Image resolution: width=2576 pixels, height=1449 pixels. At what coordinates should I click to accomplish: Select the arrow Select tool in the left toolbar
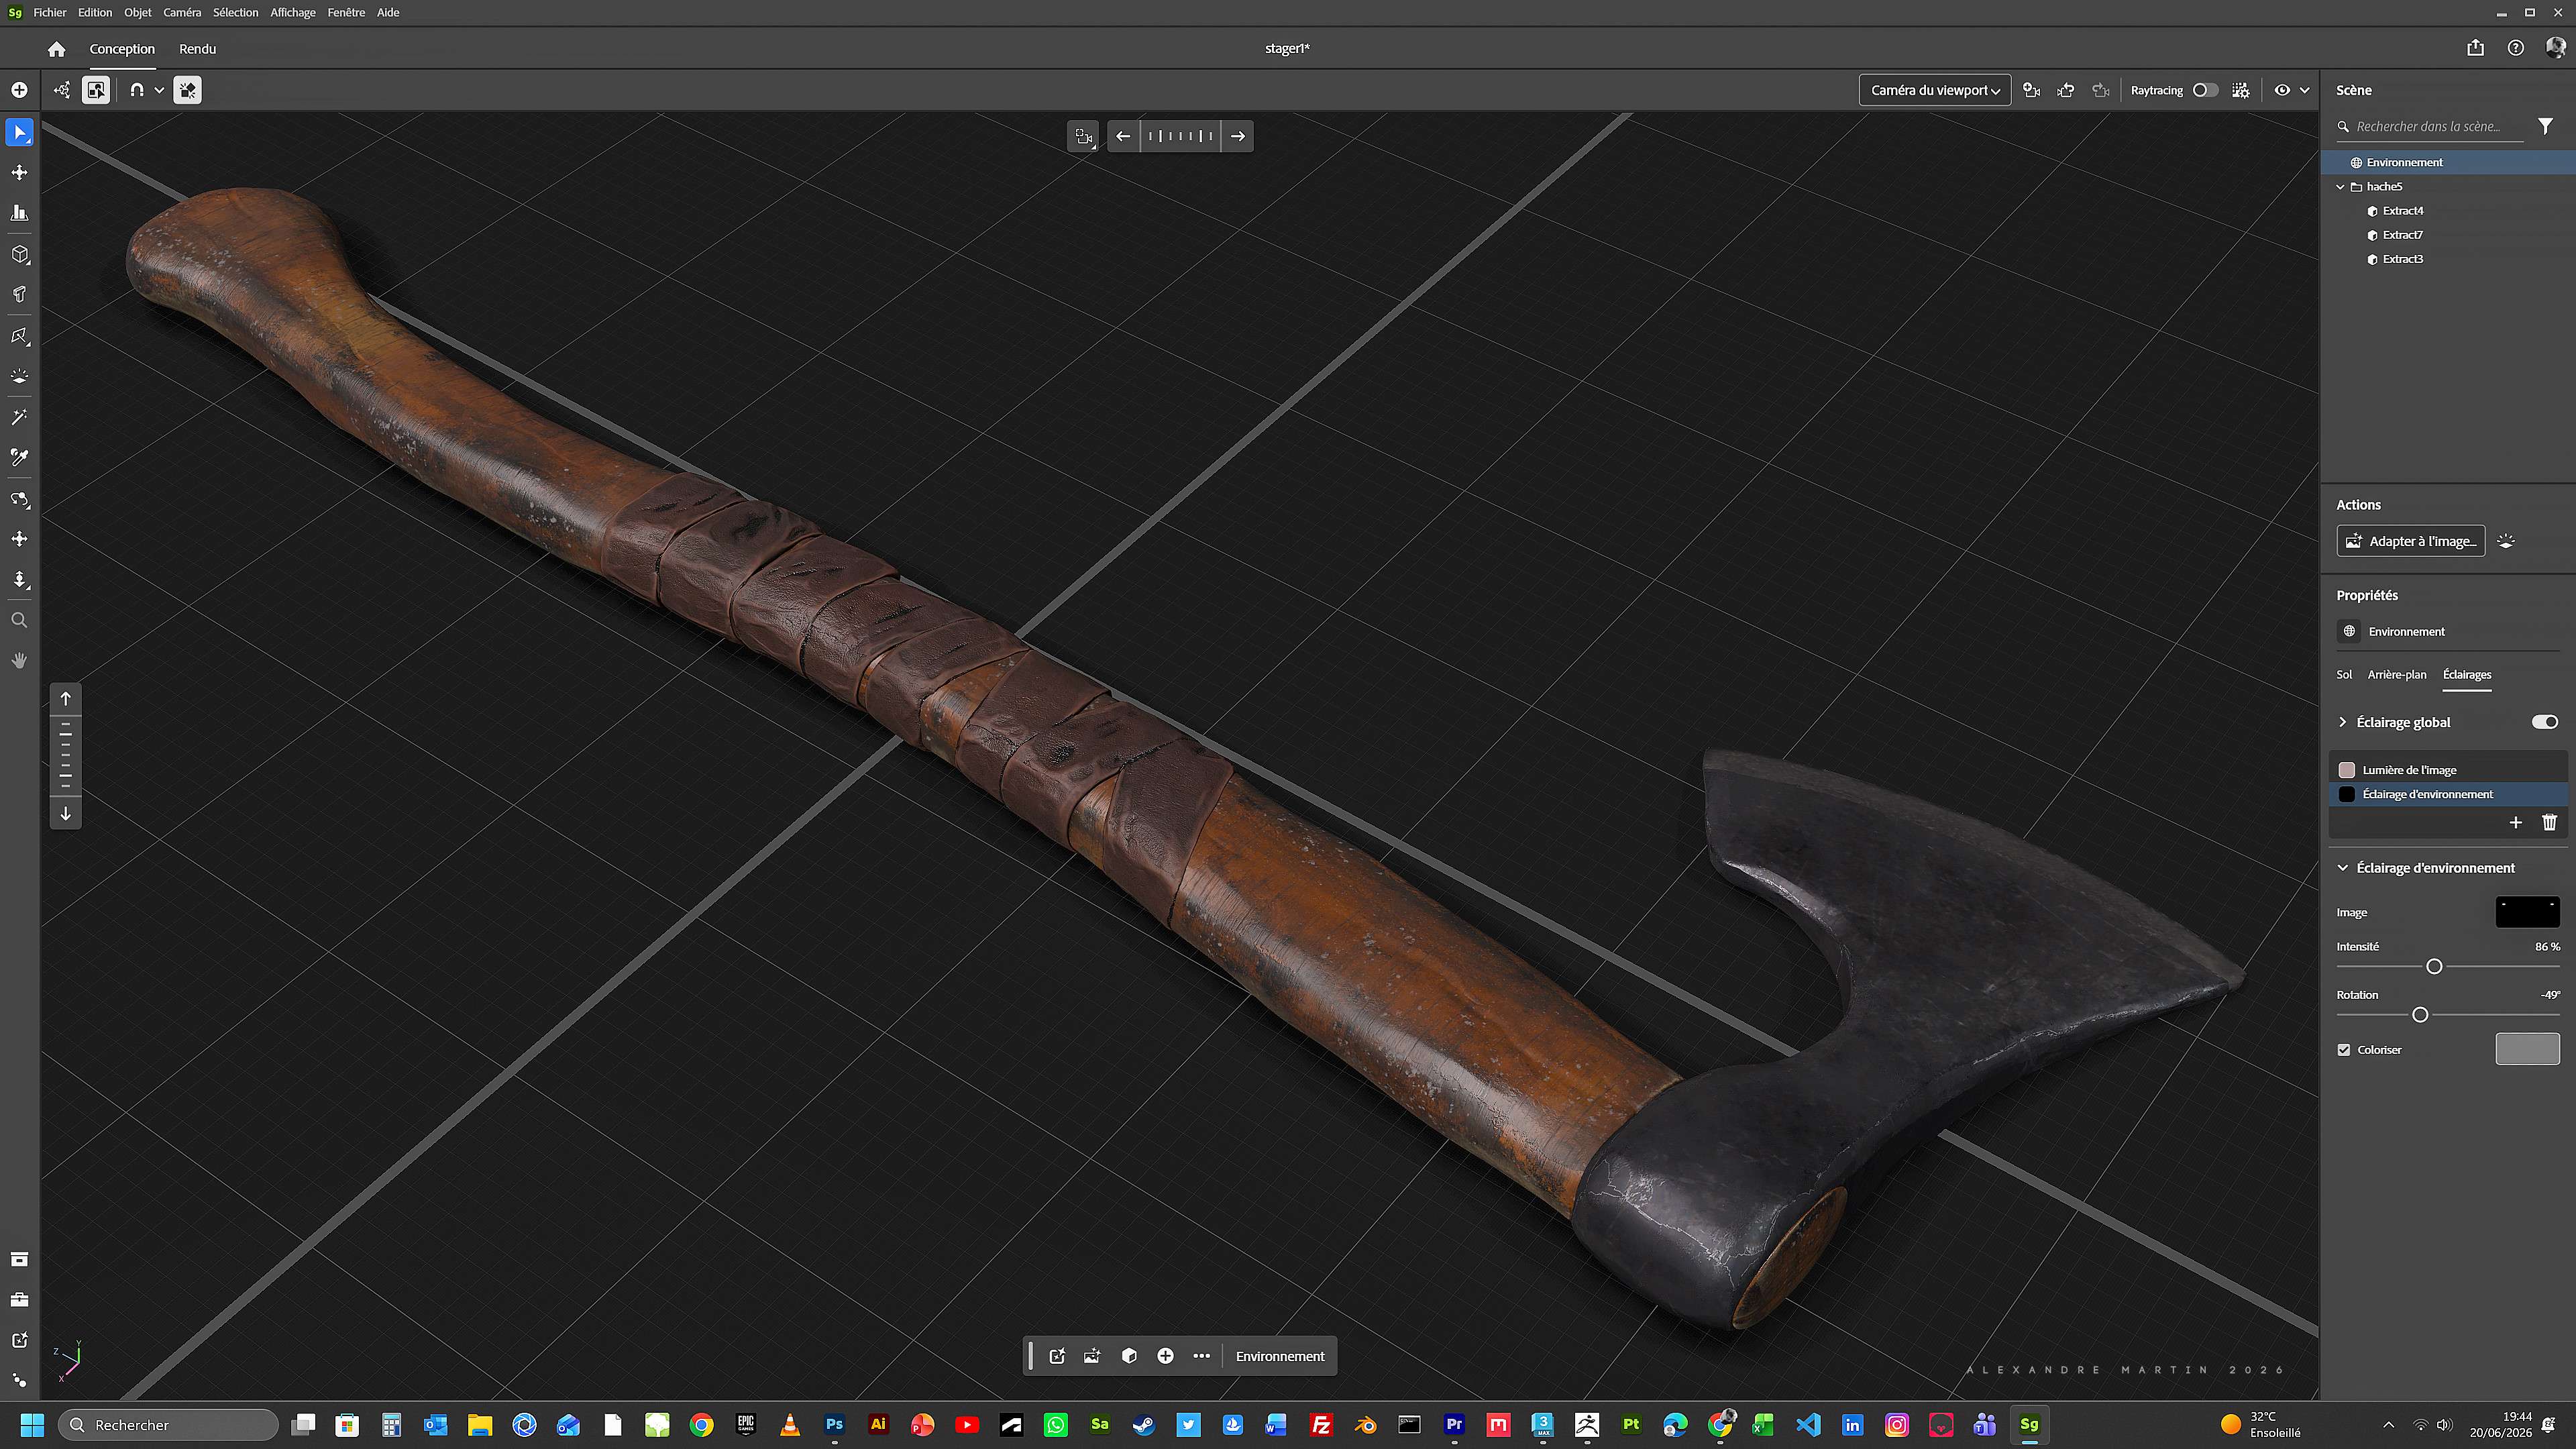click(x=19, y=132)
